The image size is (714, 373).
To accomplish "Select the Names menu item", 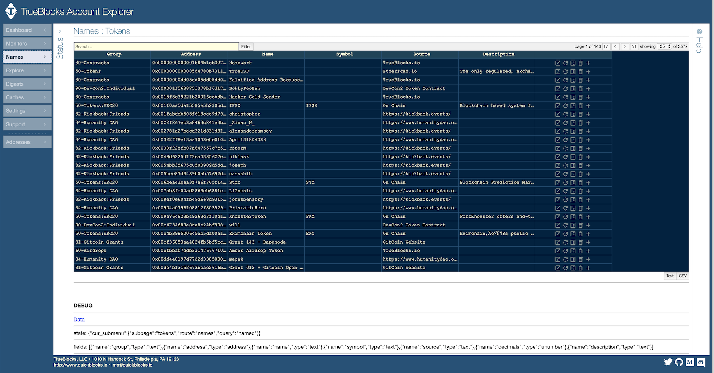I will [27, 57].
